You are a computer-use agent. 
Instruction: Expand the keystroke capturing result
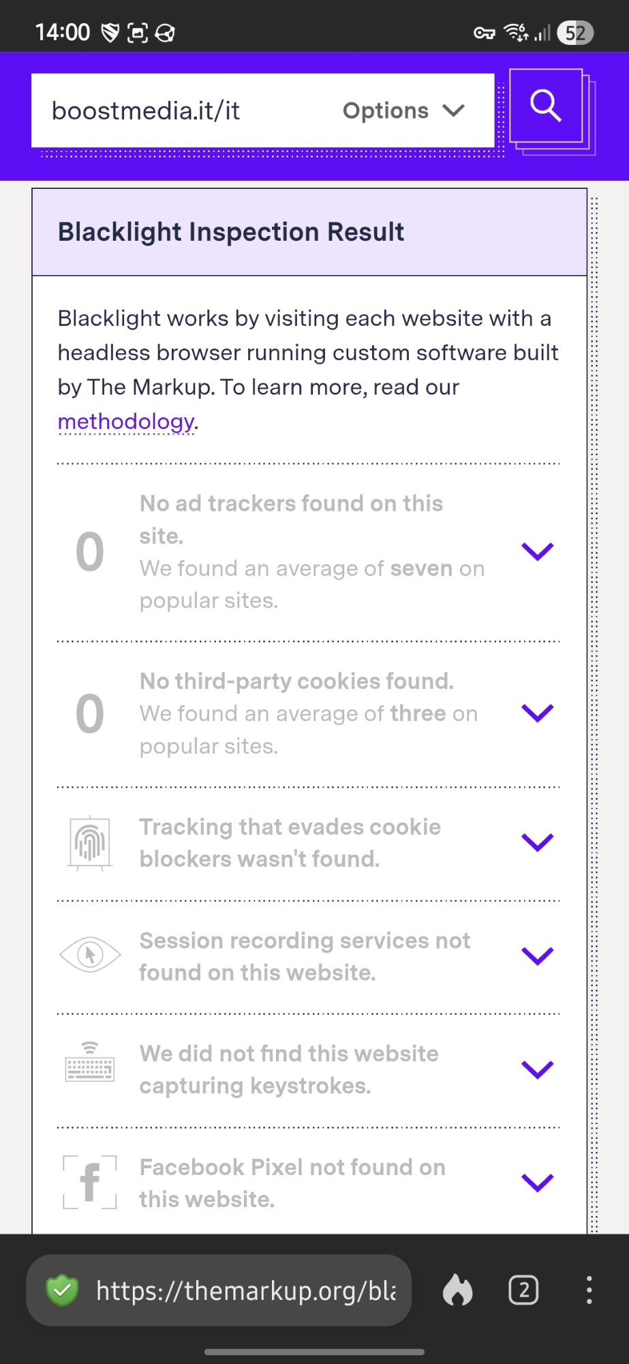tap(537, 1069)
